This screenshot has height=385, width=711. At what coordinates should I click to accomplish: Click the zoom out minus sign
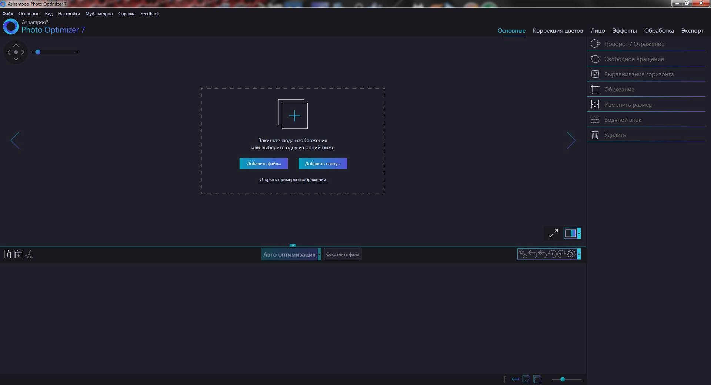33,52
